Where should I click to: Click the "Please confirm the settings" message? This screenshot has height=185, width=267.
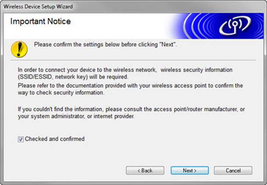[105, 45]
